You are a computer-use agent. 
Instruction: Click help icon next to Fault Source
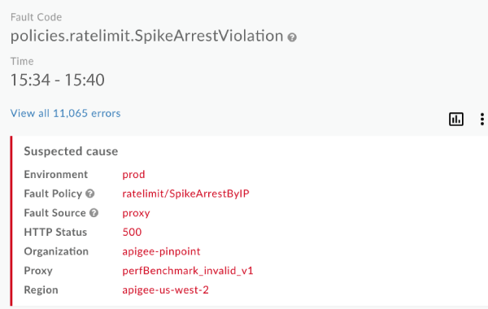94,213
